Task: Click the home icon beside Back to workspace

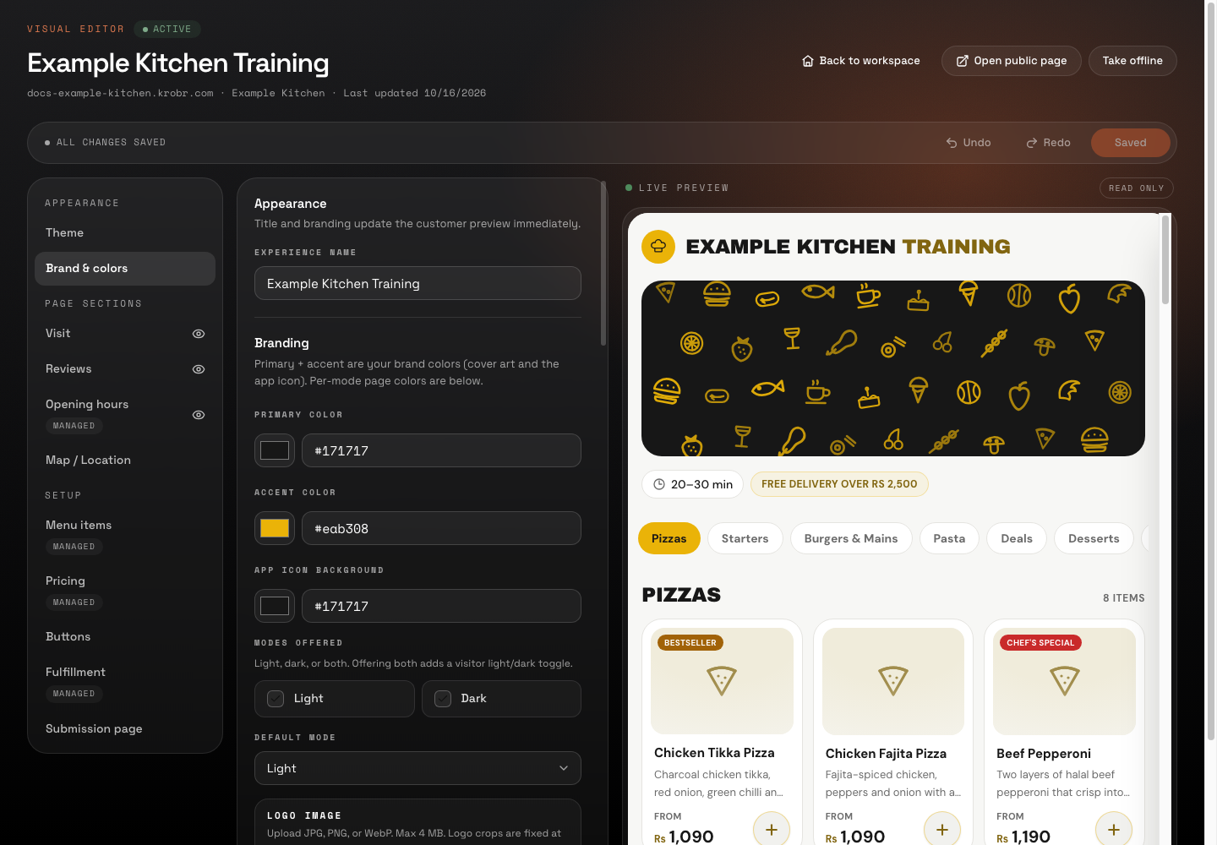Action: coord(808,61)
